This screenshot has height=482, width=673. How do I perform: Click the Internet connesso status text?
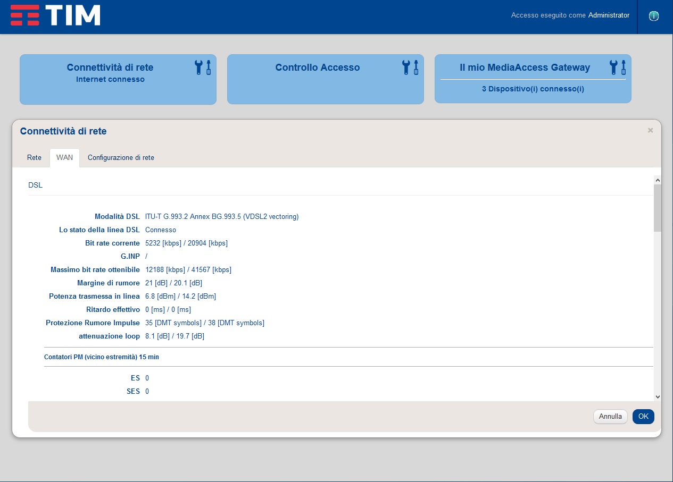(110, 79)
